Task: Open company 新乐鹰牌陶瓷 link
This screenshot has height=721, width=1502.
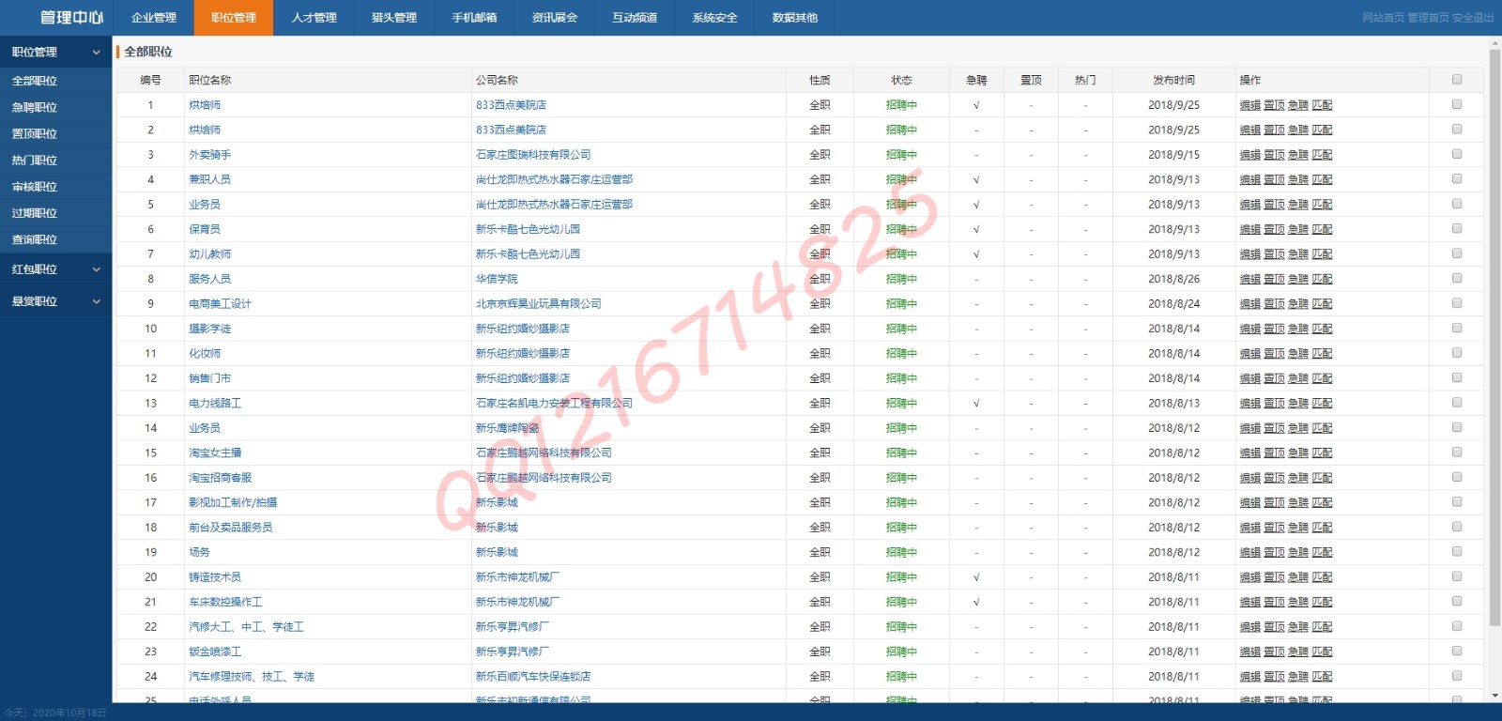Action: 507,428
